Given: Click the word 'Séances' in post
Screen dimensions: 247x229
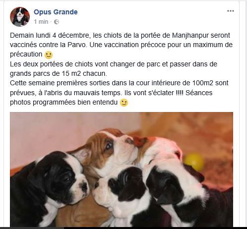Looking at the screenshot, I should tap(199, 93).
